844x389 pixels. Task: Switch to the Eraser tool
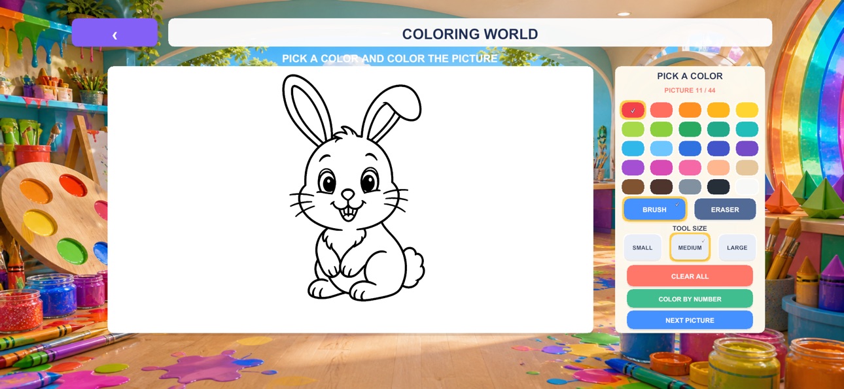[725, 209]
